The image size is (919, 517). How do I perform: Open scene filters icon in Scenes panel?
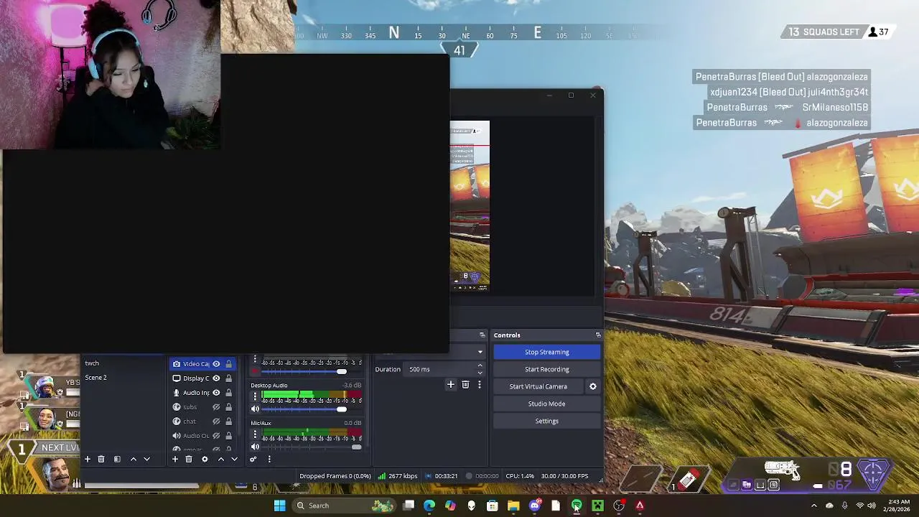pyautogui.click(x=117, y=459)
